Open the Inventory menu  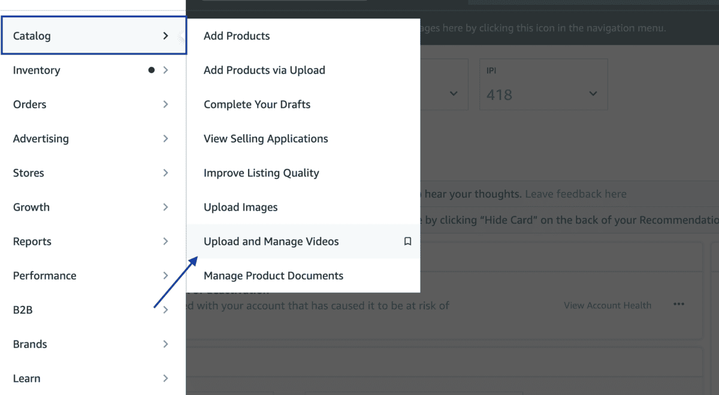click(x=93, y=70)
